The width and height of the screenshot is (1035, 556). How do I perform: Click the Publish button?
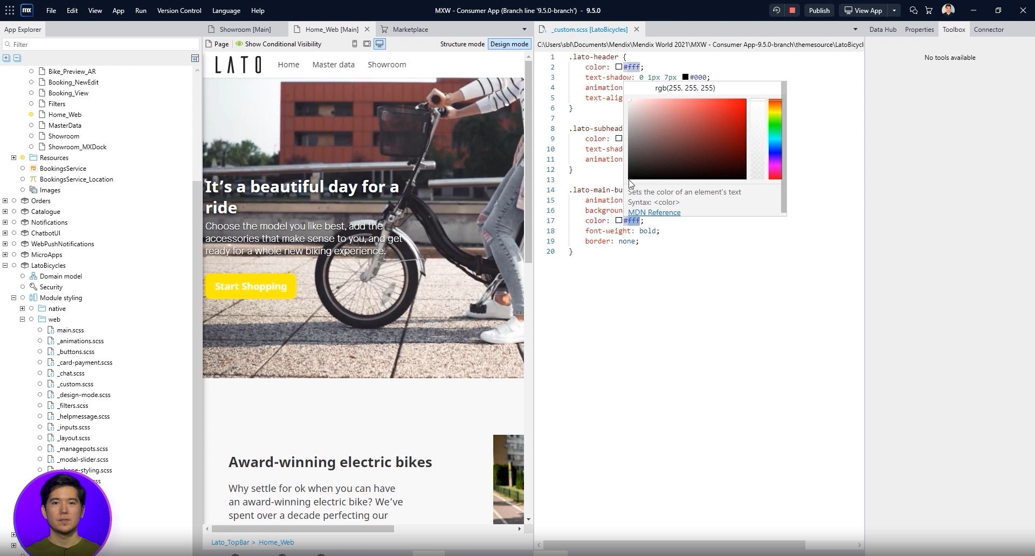click(819, 10)
